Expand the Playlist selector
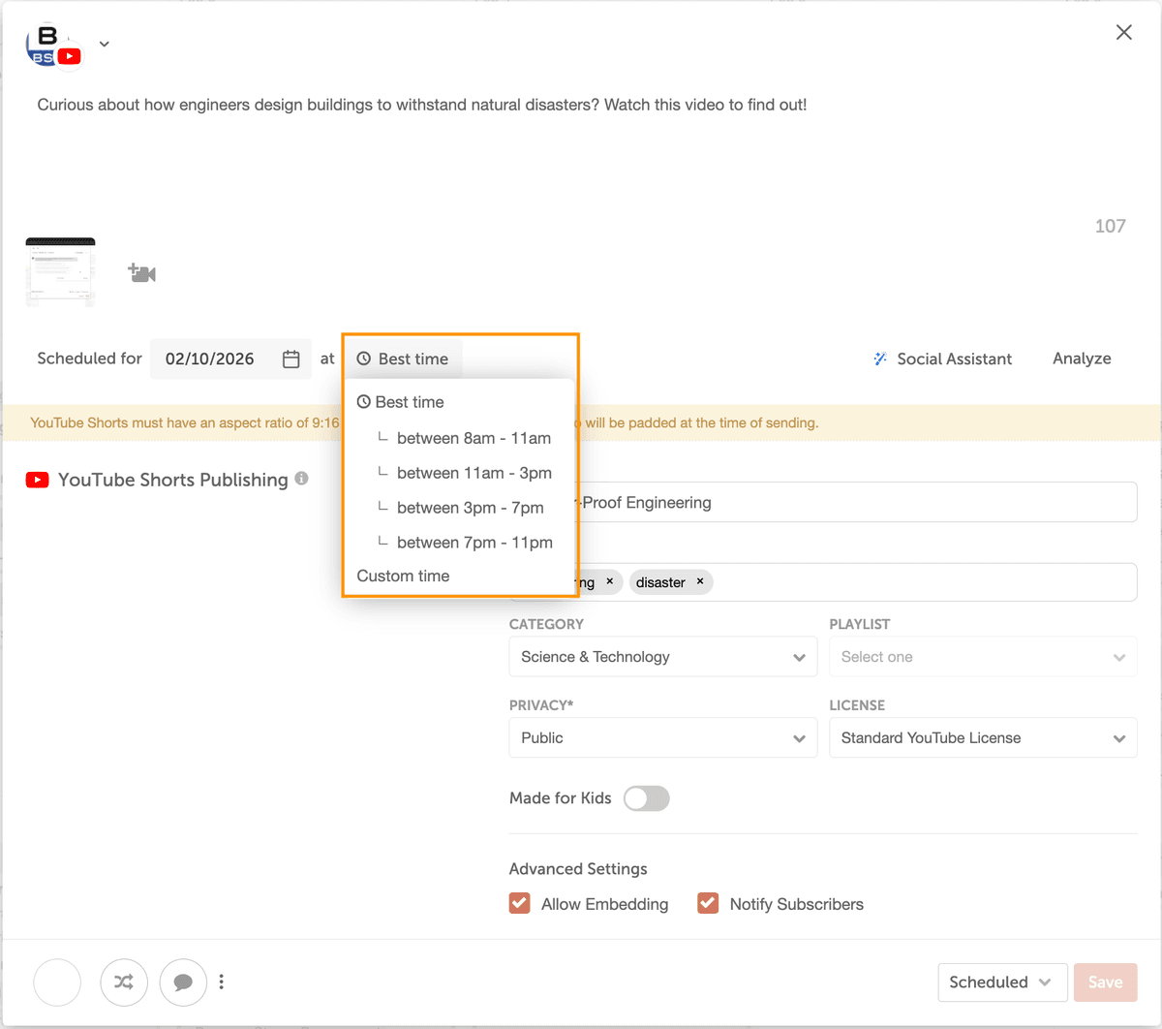1162x1029 pixels. click(982, 657)
